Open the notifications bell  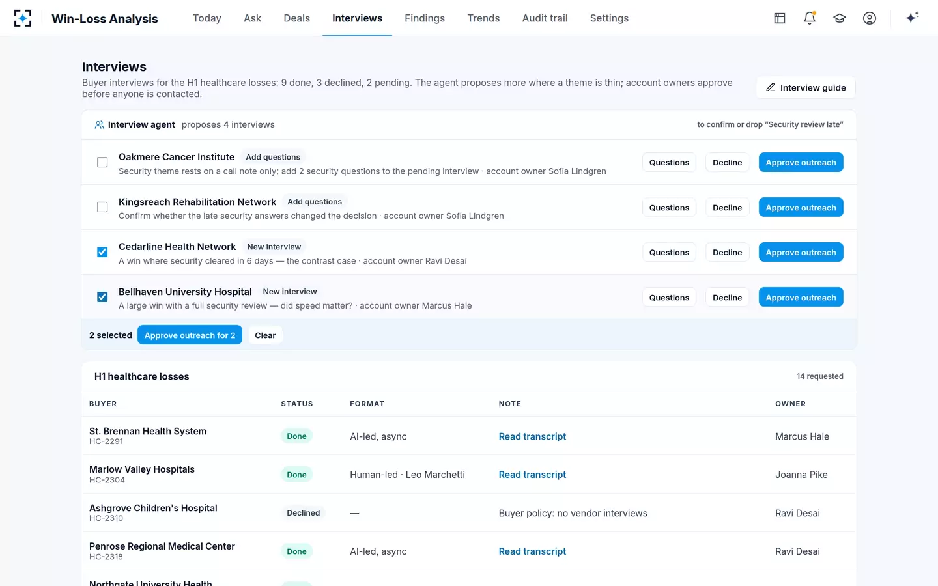tap(810, 18)
